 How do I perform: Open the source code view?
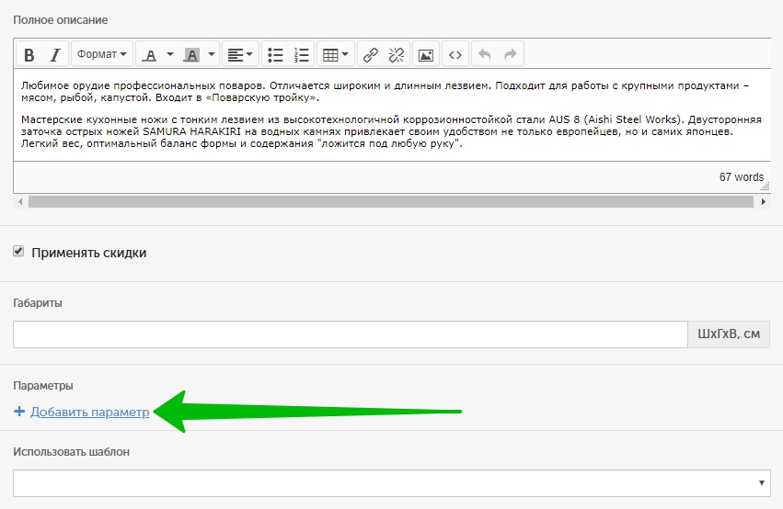tap(455, 55)
